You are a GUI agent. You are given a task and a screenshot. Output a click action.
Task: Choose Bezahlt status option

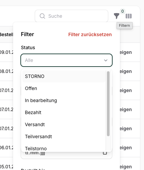pos(64,112)
